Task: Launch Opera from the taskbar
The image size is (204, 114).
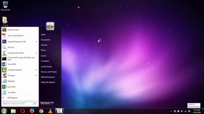Action: click(23, 111)
